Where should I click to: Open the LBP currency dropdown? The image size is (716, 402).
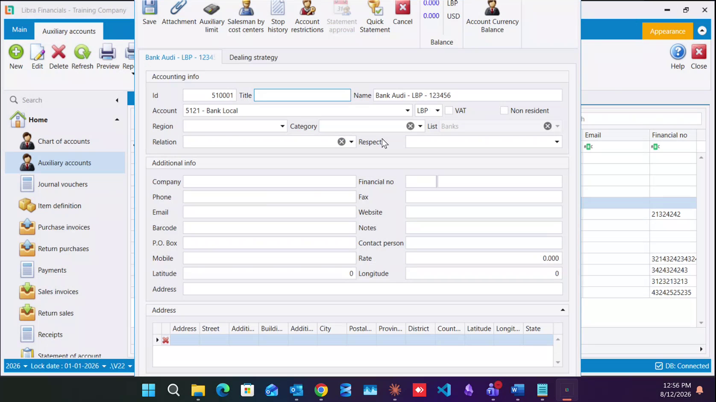point(437,110)
